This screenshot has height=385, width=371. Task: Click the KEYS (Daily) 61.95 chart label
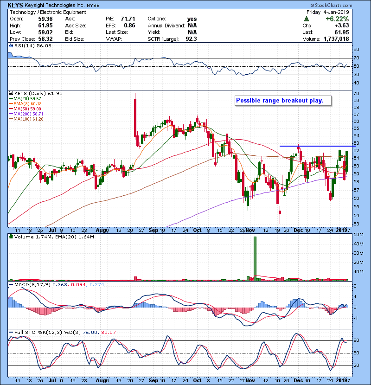[38, 94]
